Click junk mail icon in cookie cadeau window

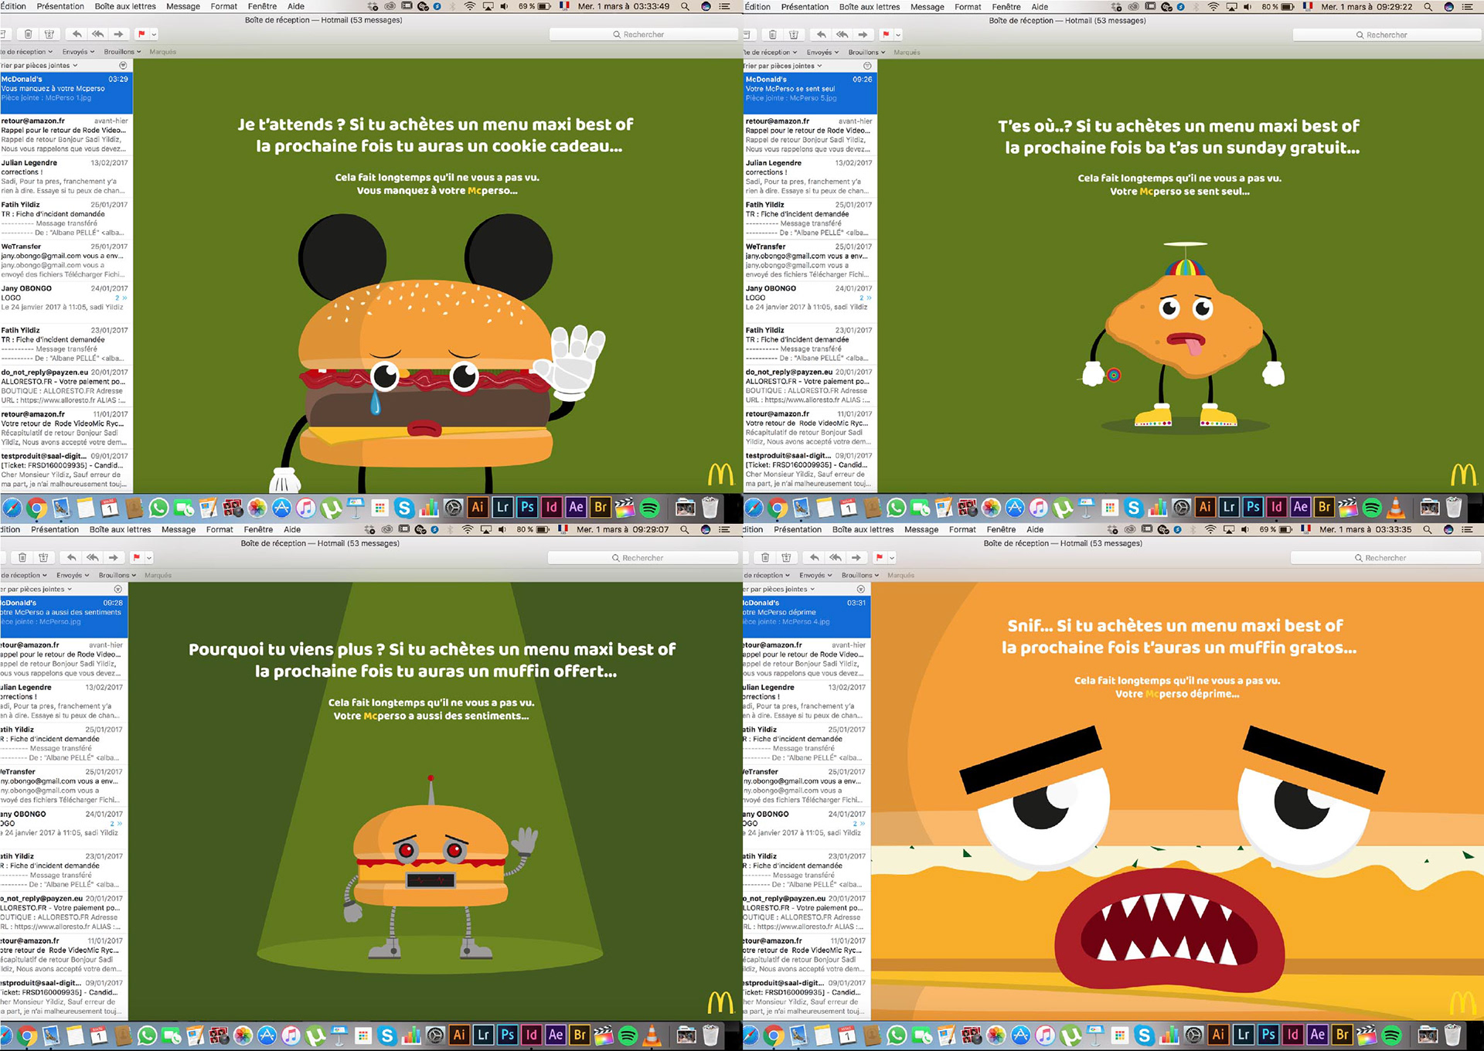(49, 34)
